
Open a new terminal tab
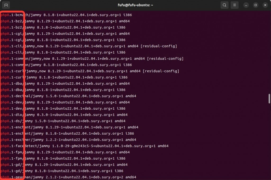(x=6, y=5)
